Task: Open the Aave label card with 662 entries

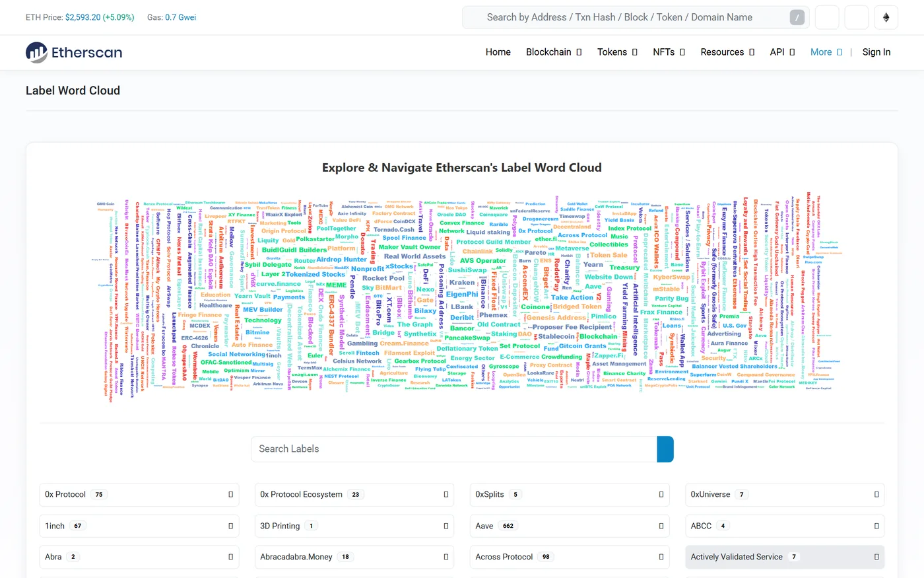Action: (x=570, y=526)
